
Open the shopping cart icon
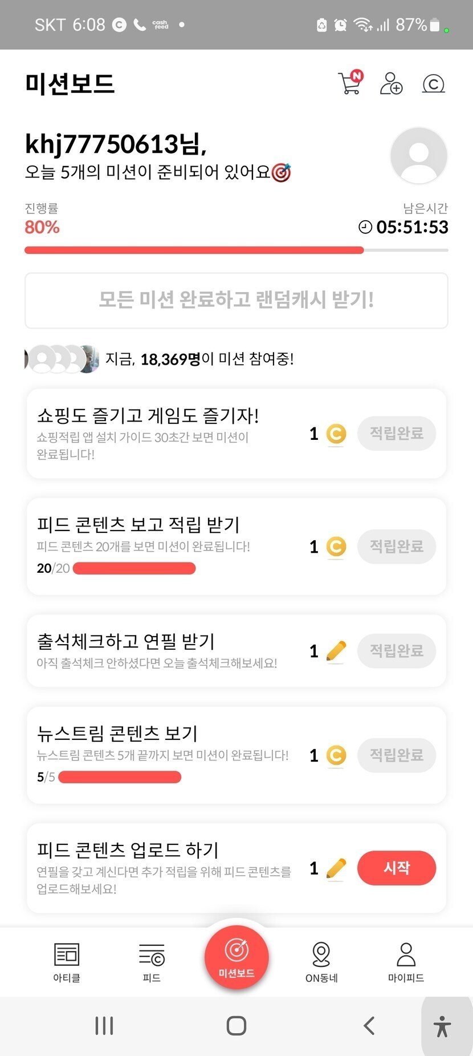point(350,83)
